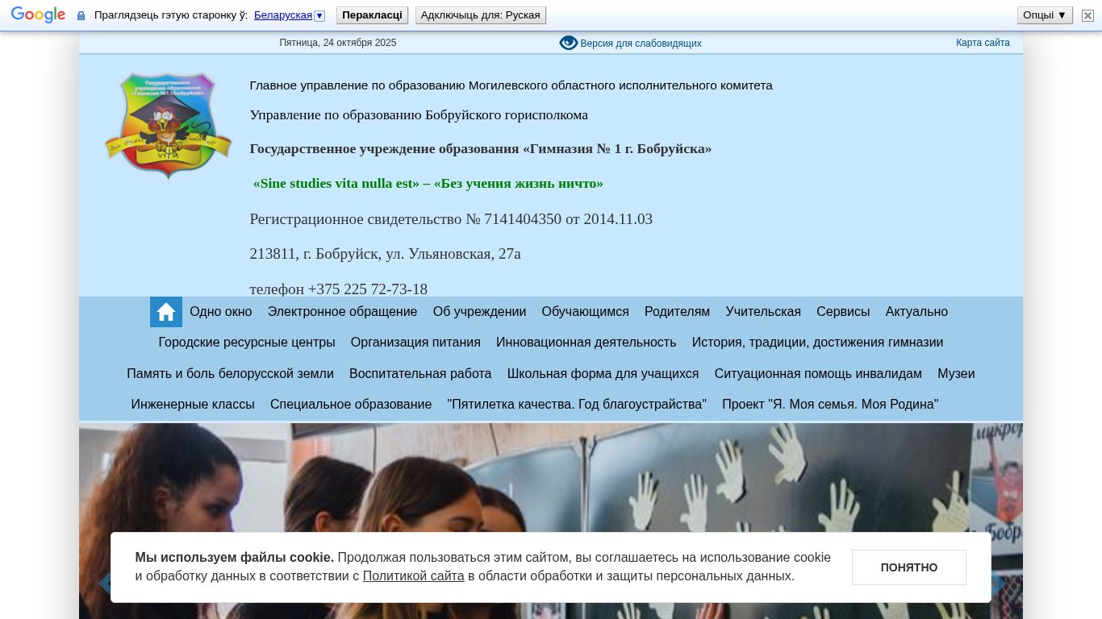
Task: Click the date text Пятница, 24 октября 2025
Action: click(x=338, y=43)
